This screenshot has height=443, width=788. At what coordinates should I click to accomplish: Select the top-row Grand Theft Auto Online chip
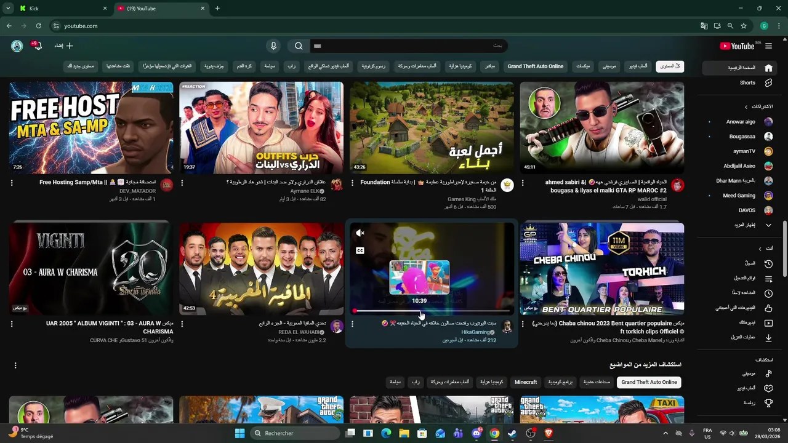[x=536, y=66]
